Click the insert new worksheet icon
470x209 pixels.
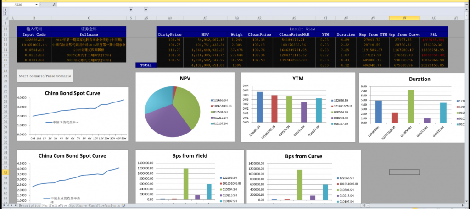pos(123,205)
